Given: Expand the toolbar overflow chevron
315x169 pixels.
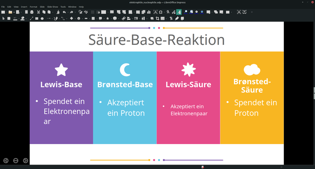Looking at the screenshot, I should click(252, 12).
